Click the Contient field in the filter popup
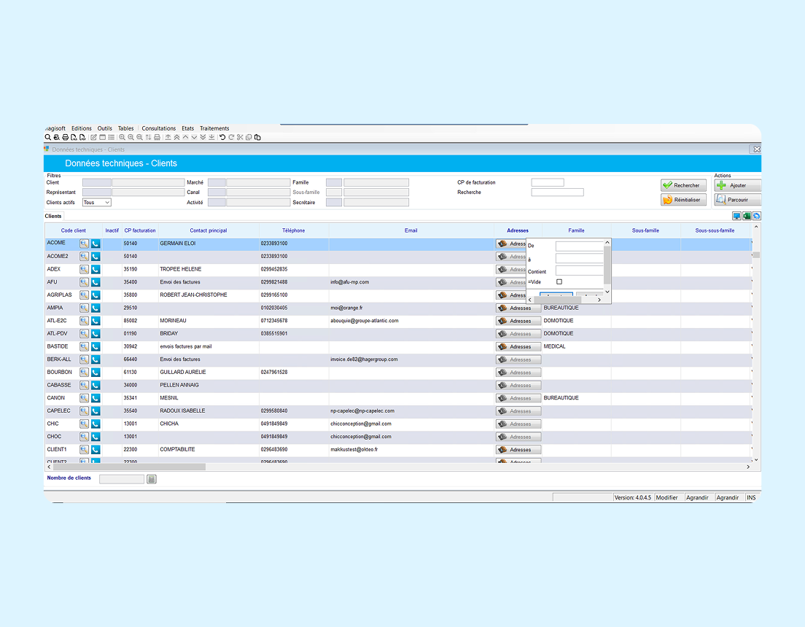This screenshot has width=805, height=627. tap(579, 270)
